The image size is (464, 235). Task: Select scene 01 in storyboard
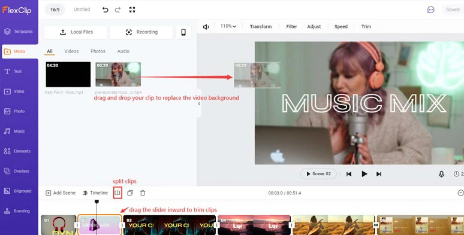tap(59, 225)
